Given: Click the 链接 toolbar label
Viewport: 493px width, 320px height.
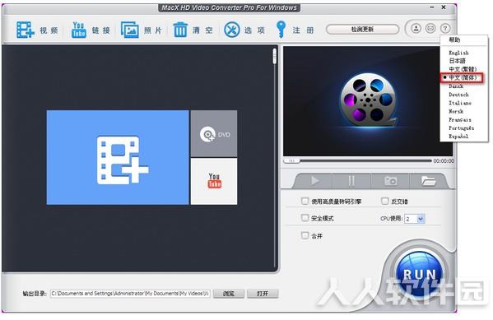Looking at the screenshot, I should click(x=101, y=30).
